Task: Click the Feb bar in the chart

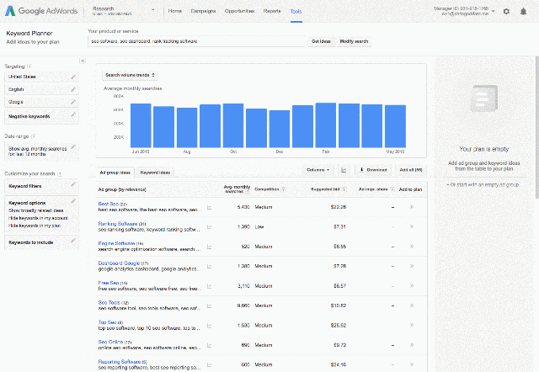Action: click(x=326, y=125)
